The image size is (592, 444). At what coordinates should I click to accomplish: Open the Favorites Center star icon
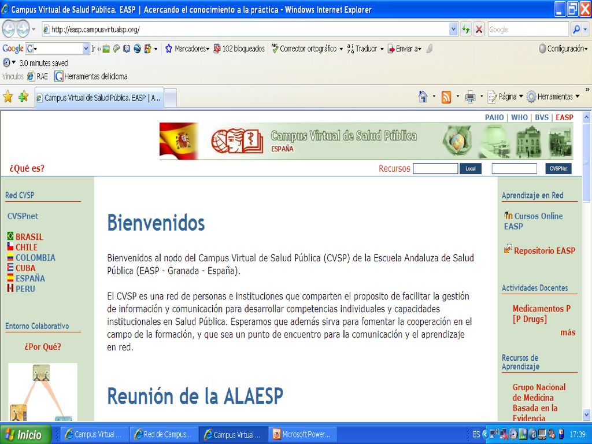click(8, 97)
